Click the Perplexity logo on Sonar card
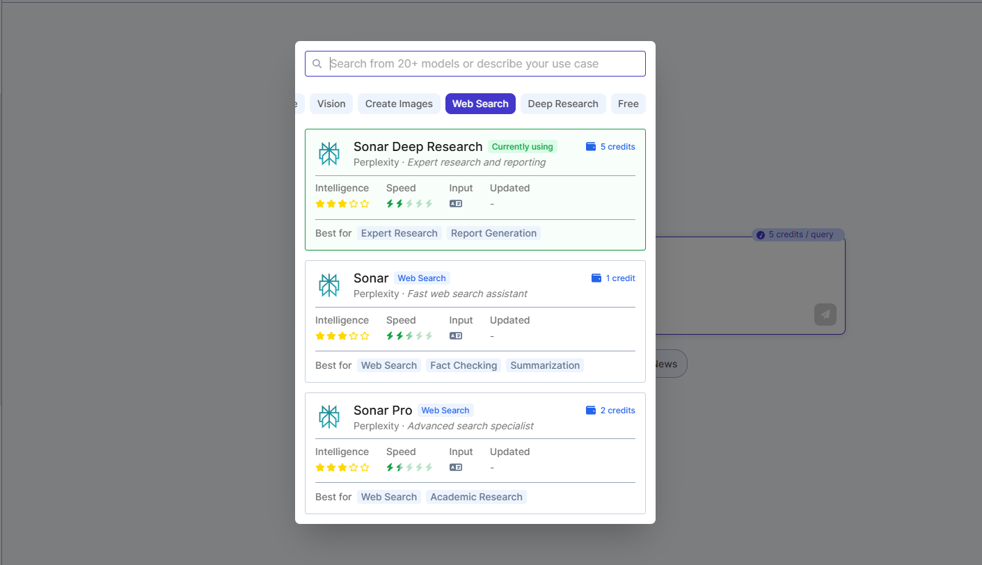This screenshot has height=565, width=982. [329, 285]
